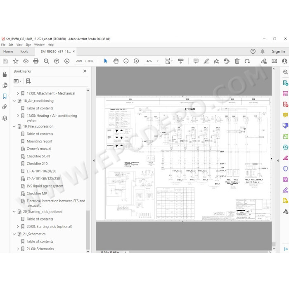This screenshot has height=289, width=289.
Task: Expand 18.00: Heating / Air conditioning bookmark
Action: [x=18, y=116]
